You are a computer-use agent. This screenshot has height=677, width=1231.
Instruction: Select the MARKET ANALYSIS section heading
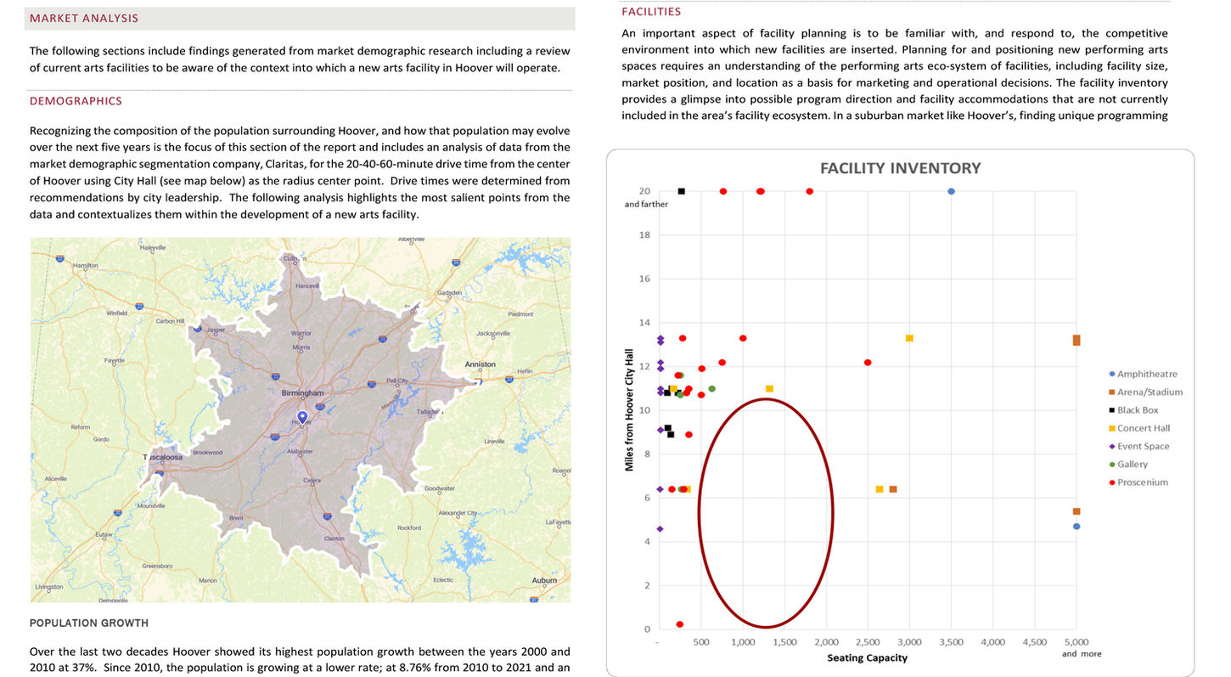(x=82, y=17)
